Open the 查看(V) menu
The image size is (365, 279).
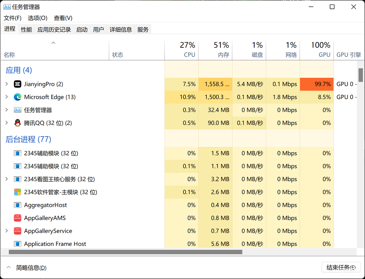(x=63, y=18)
